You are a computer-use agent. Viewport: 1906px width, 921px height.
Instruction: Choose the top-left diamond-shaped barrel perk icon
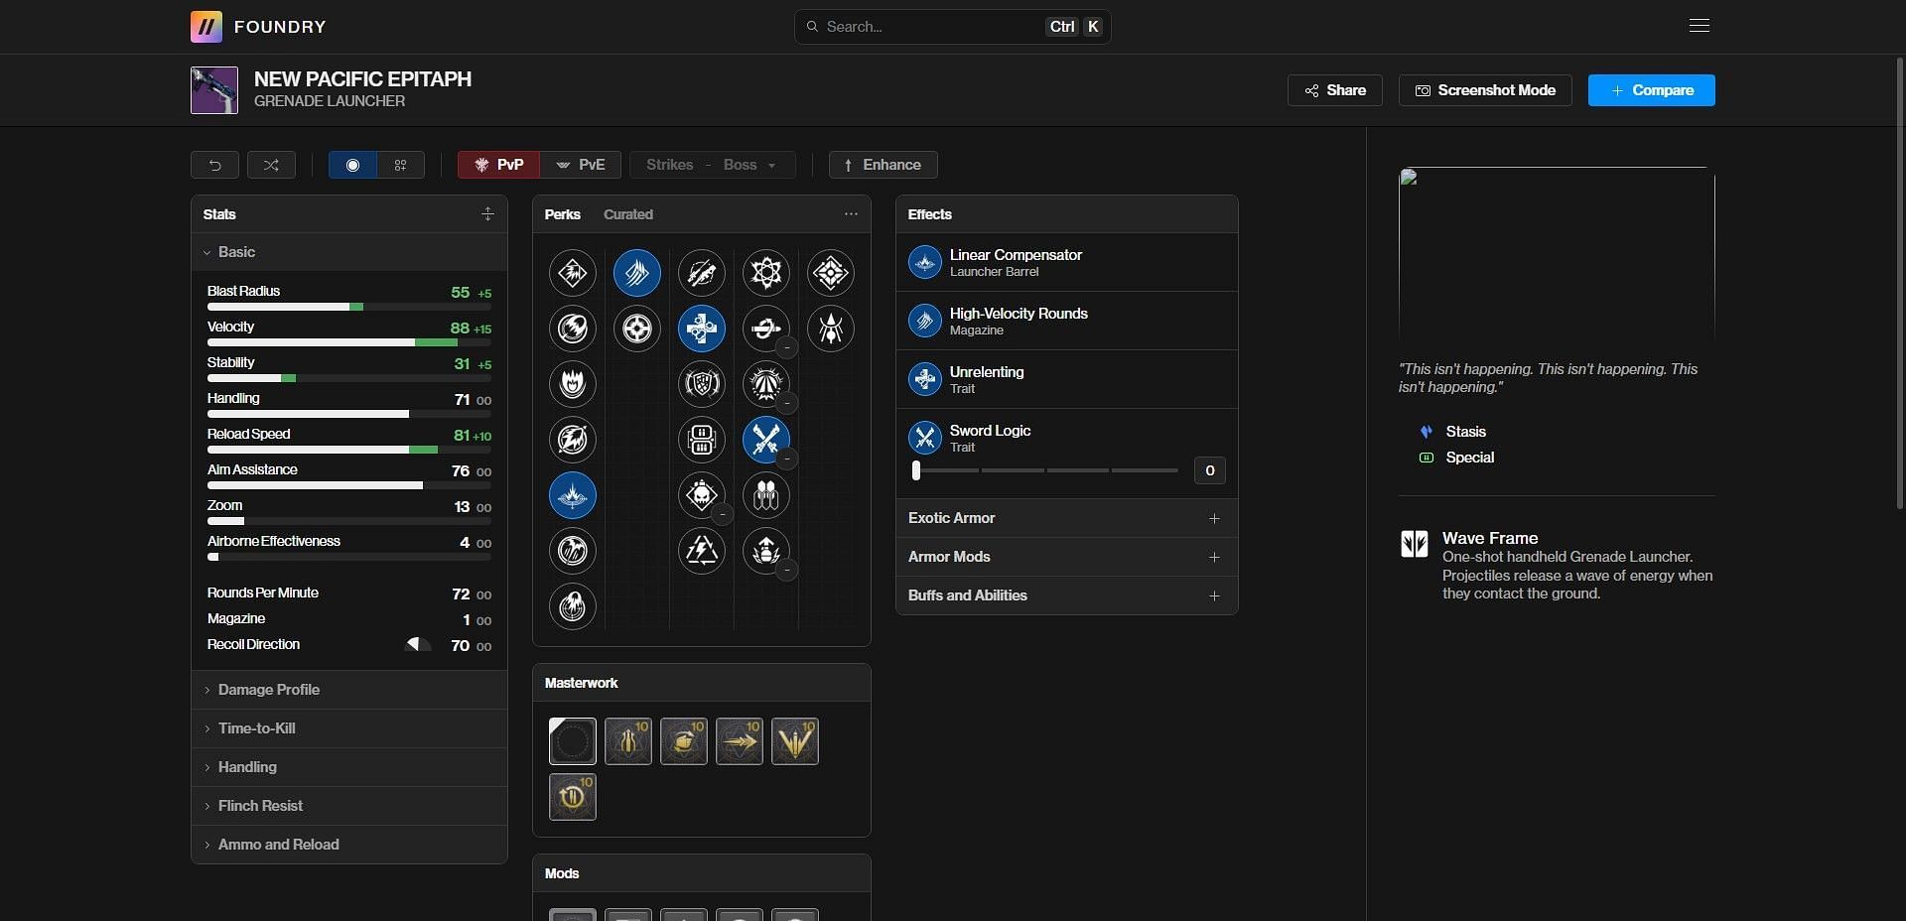(x=573, y=272)
